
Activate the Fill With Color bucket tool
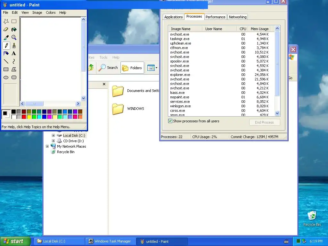pos(14,29)
